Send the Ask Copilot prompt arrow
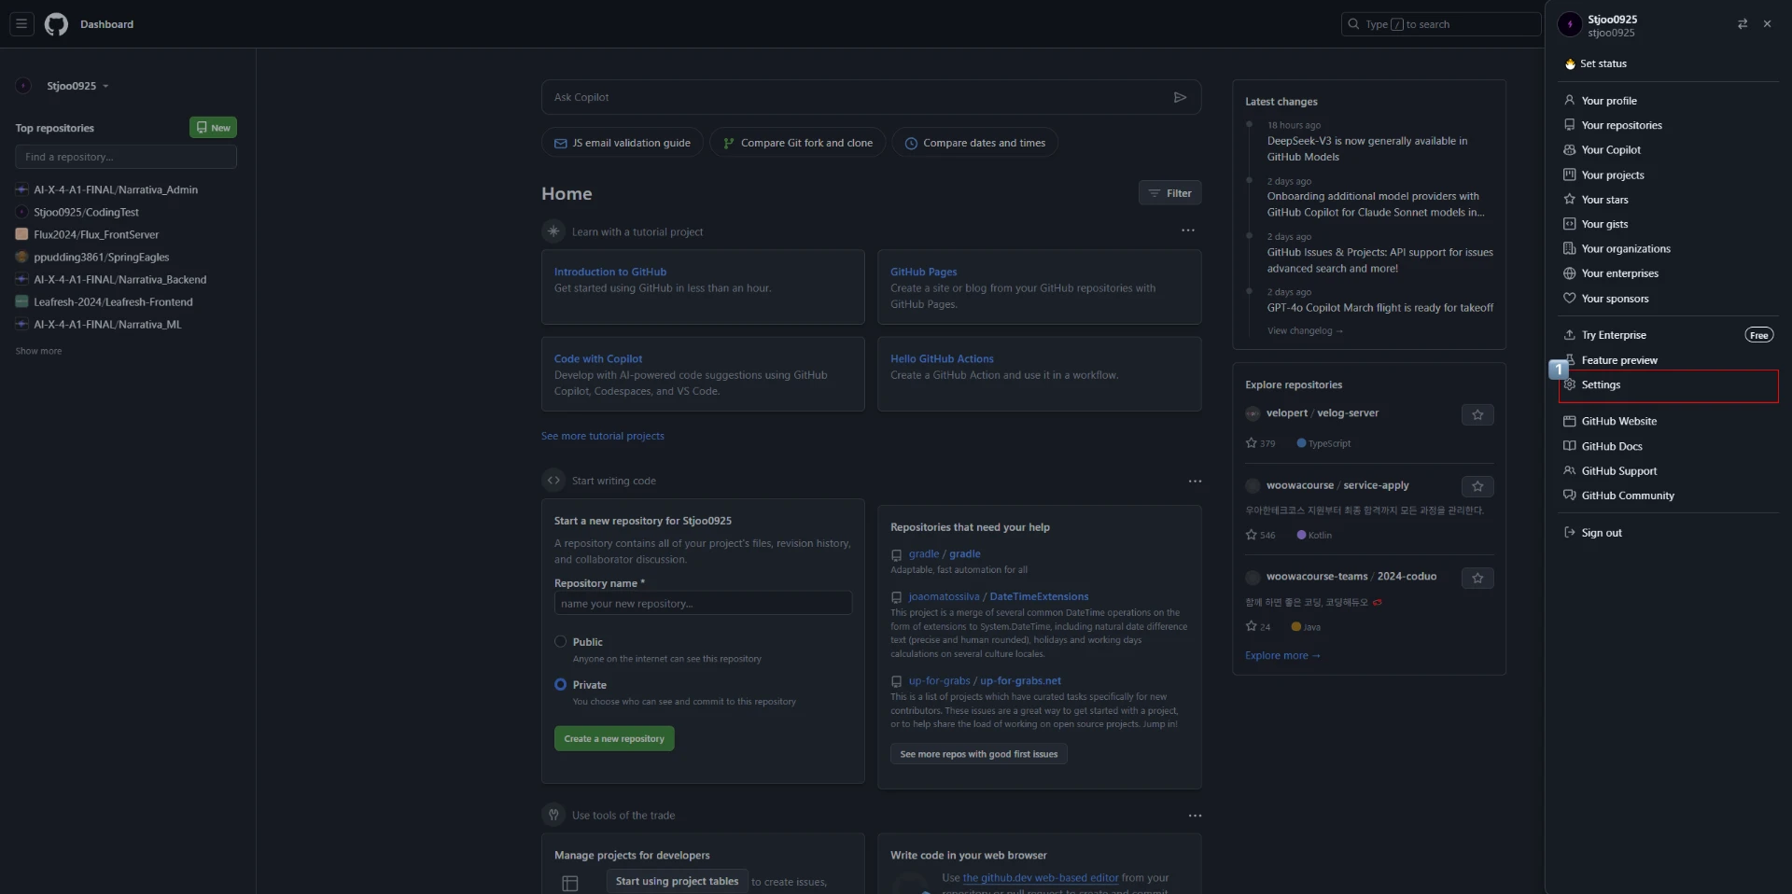This screenshot has width=1792, height=894. pyautogui.click(x=1180, y=97)
